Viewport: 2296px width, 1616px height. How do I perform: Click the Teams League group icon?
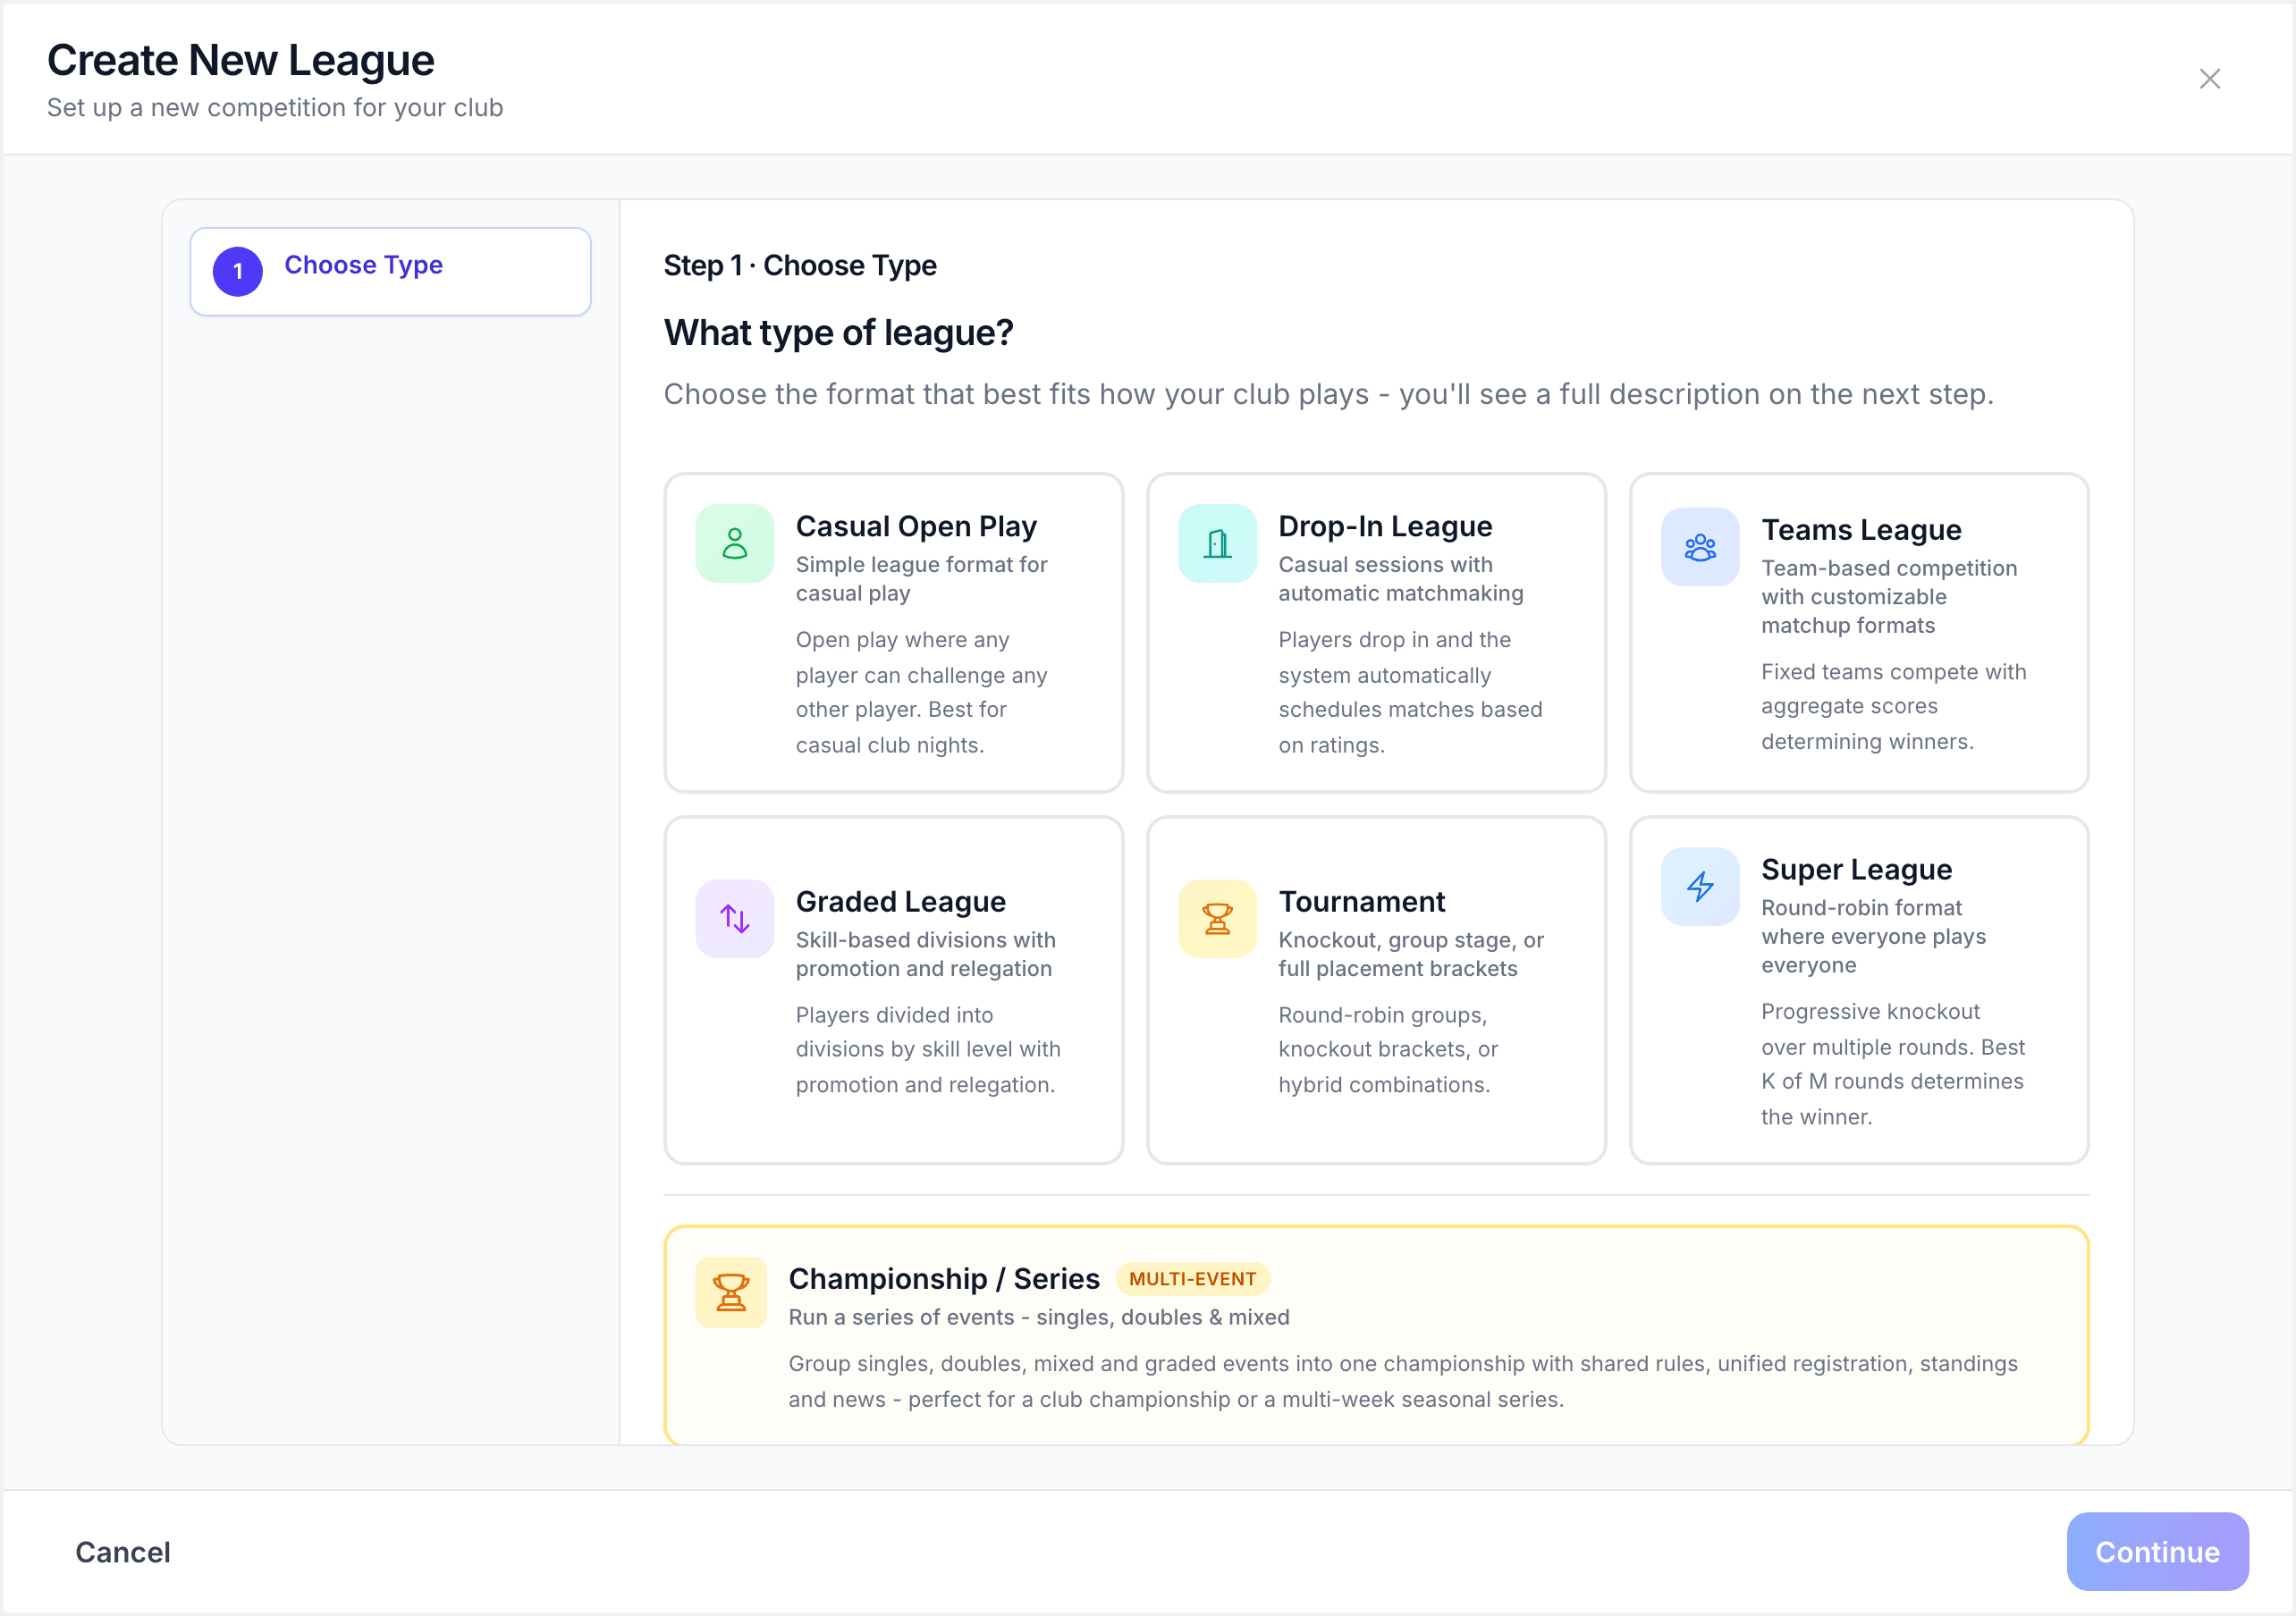coord(1700,547)
